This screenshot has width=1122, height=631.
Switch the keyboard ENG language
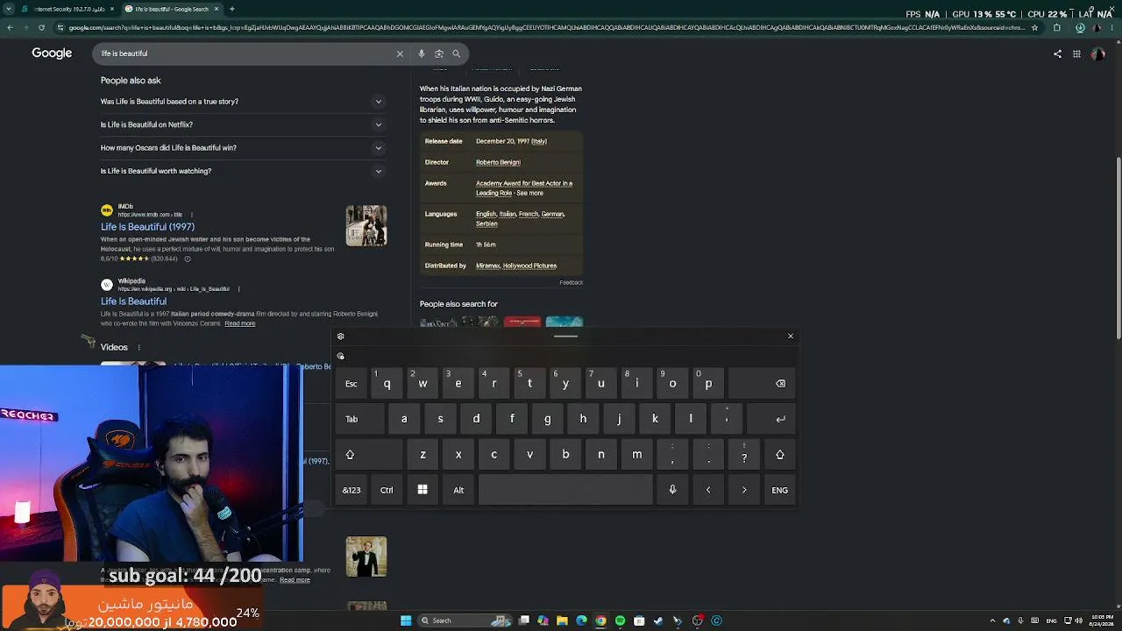pos(780,490)
